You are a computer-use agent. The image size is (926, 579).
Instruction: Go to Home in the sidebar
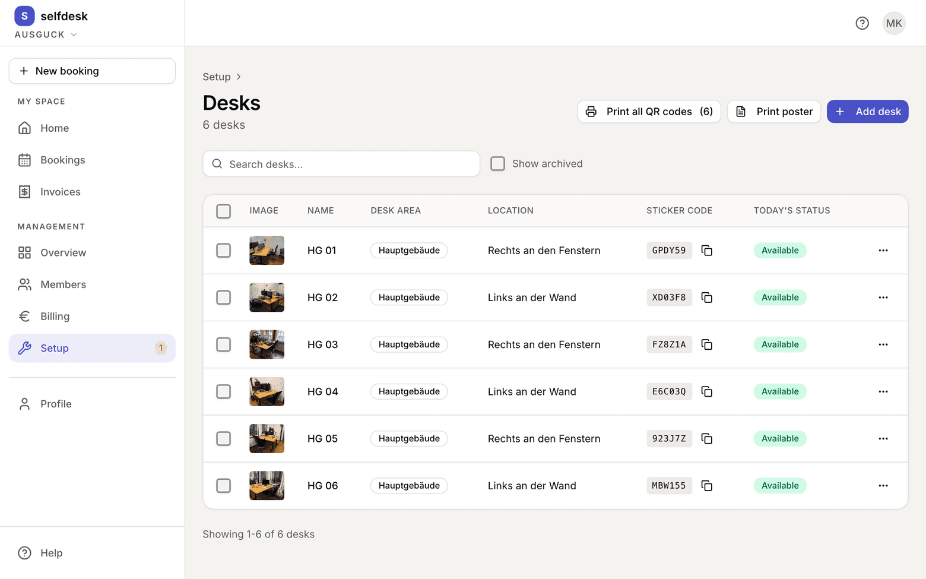click(92, 128)
